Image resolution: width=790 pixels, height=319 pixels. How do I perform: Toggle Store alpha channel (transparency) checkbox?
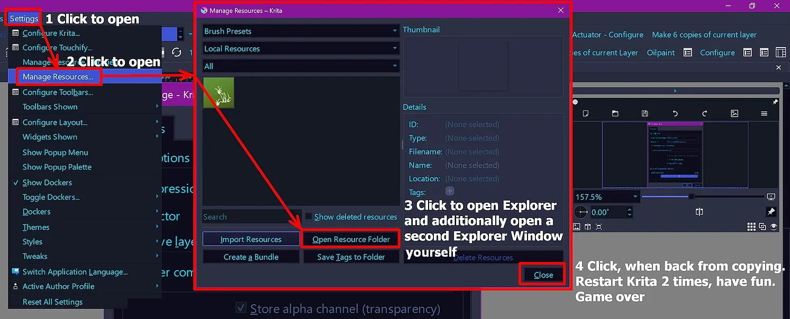click(241, 307)
